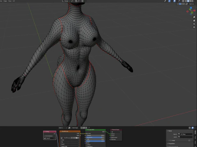
Task: Open shading options dropdown arrow
Action: (195, 1)
